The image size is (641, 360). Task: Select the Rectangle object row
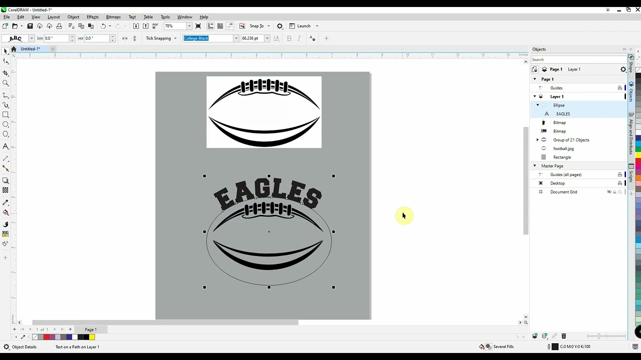tap(578, 157)
